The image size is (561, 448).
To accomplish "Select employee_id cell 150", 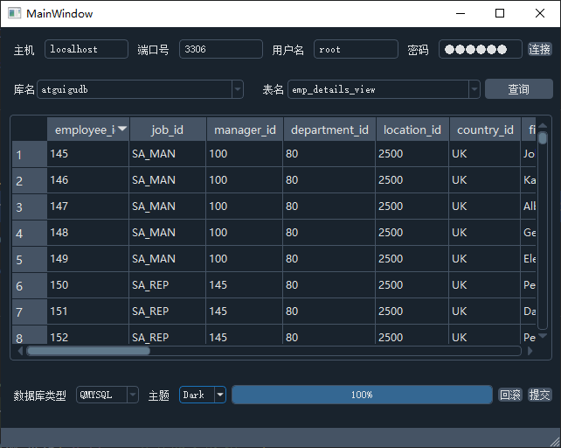I will [88, 285].
